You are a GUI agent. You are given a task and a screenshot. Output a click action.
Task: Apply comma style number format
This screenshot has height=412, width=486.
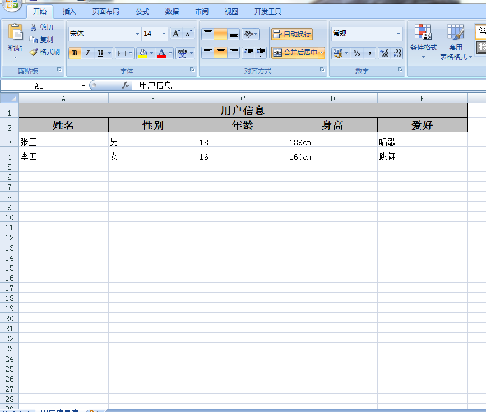coord(370,53)
